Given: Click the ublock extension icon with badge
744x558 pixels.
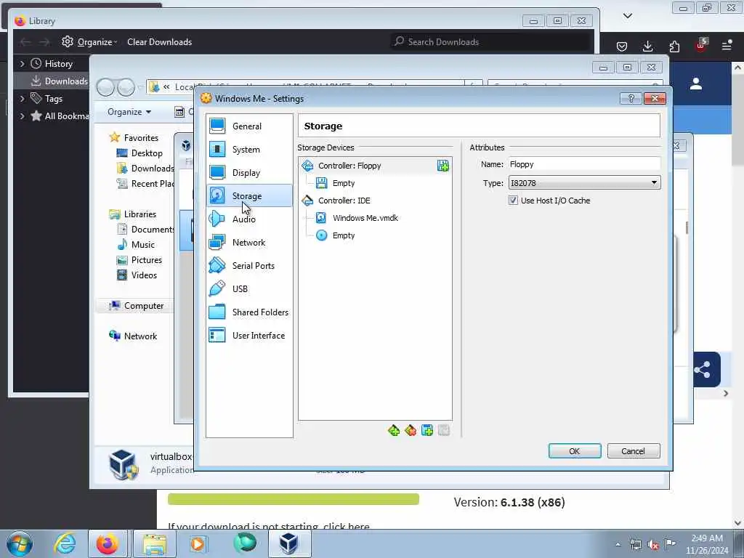Looking at the screenshot, I should coord(700,45).
